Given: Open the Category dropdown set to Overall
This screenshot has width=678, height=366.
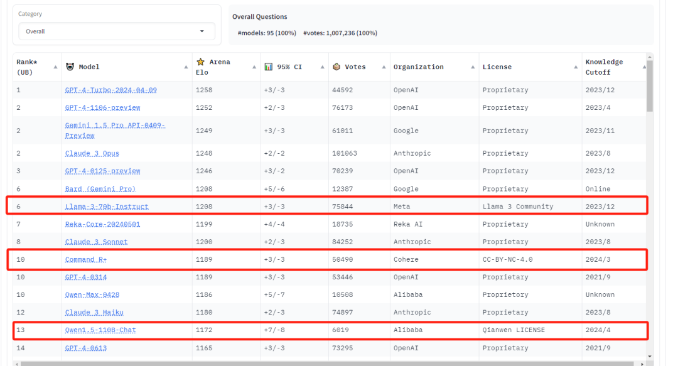Looking at the screenshot, I should [x=113, y=31].
